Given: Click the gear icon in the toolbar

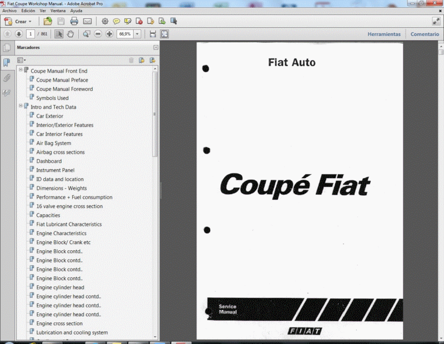Looking at the screenshot, I should pos(105,21).
